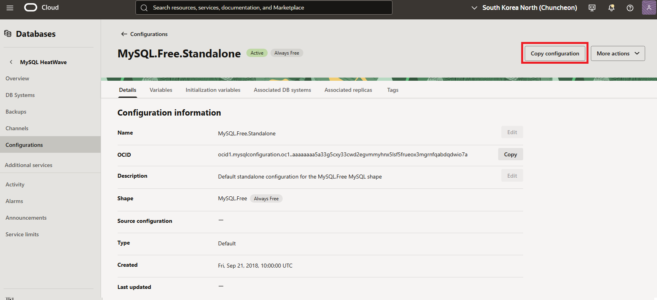The image size is (657, 300).
Task: Click the MySQL HeatWave sidebar heading
Action: (x=44, y=62)
